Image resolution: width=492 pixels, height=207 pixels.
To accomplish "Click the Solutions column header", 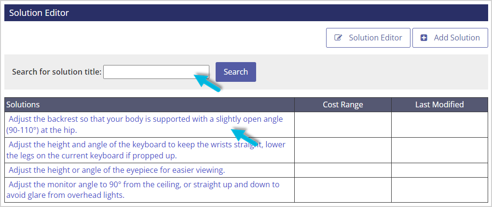I will [150, 104].
